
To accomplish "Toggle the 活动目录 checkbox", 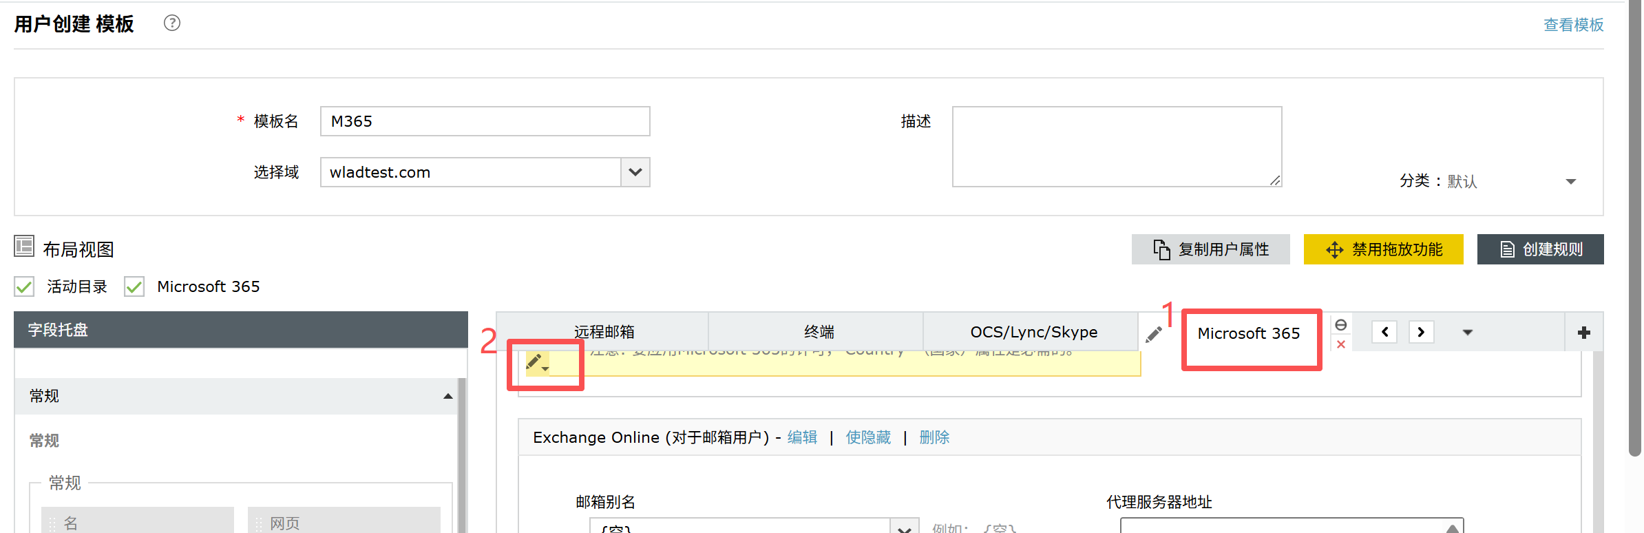I will [x=24, y=286].
